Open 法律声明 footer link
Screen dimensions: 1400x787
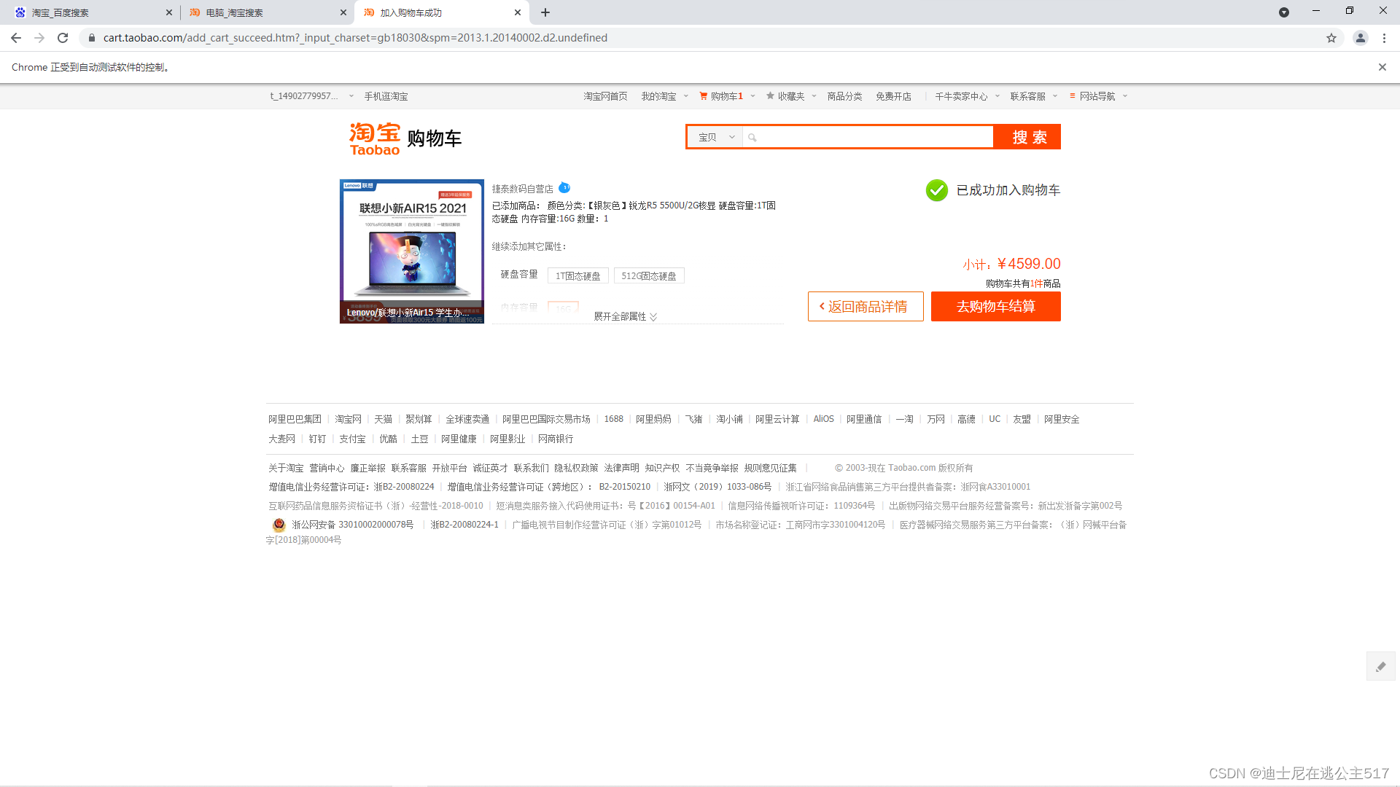(621, 468)
